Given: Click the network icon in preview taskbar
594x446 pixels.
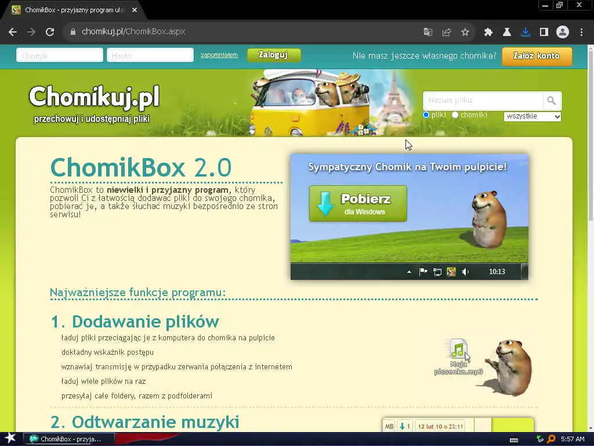Looking at the screenshot, I should pos(437,272).
